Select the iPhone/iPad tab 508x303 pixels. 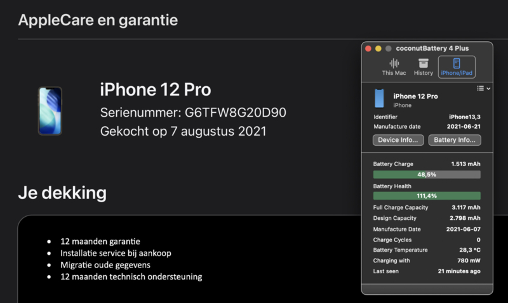pos(457,67)
